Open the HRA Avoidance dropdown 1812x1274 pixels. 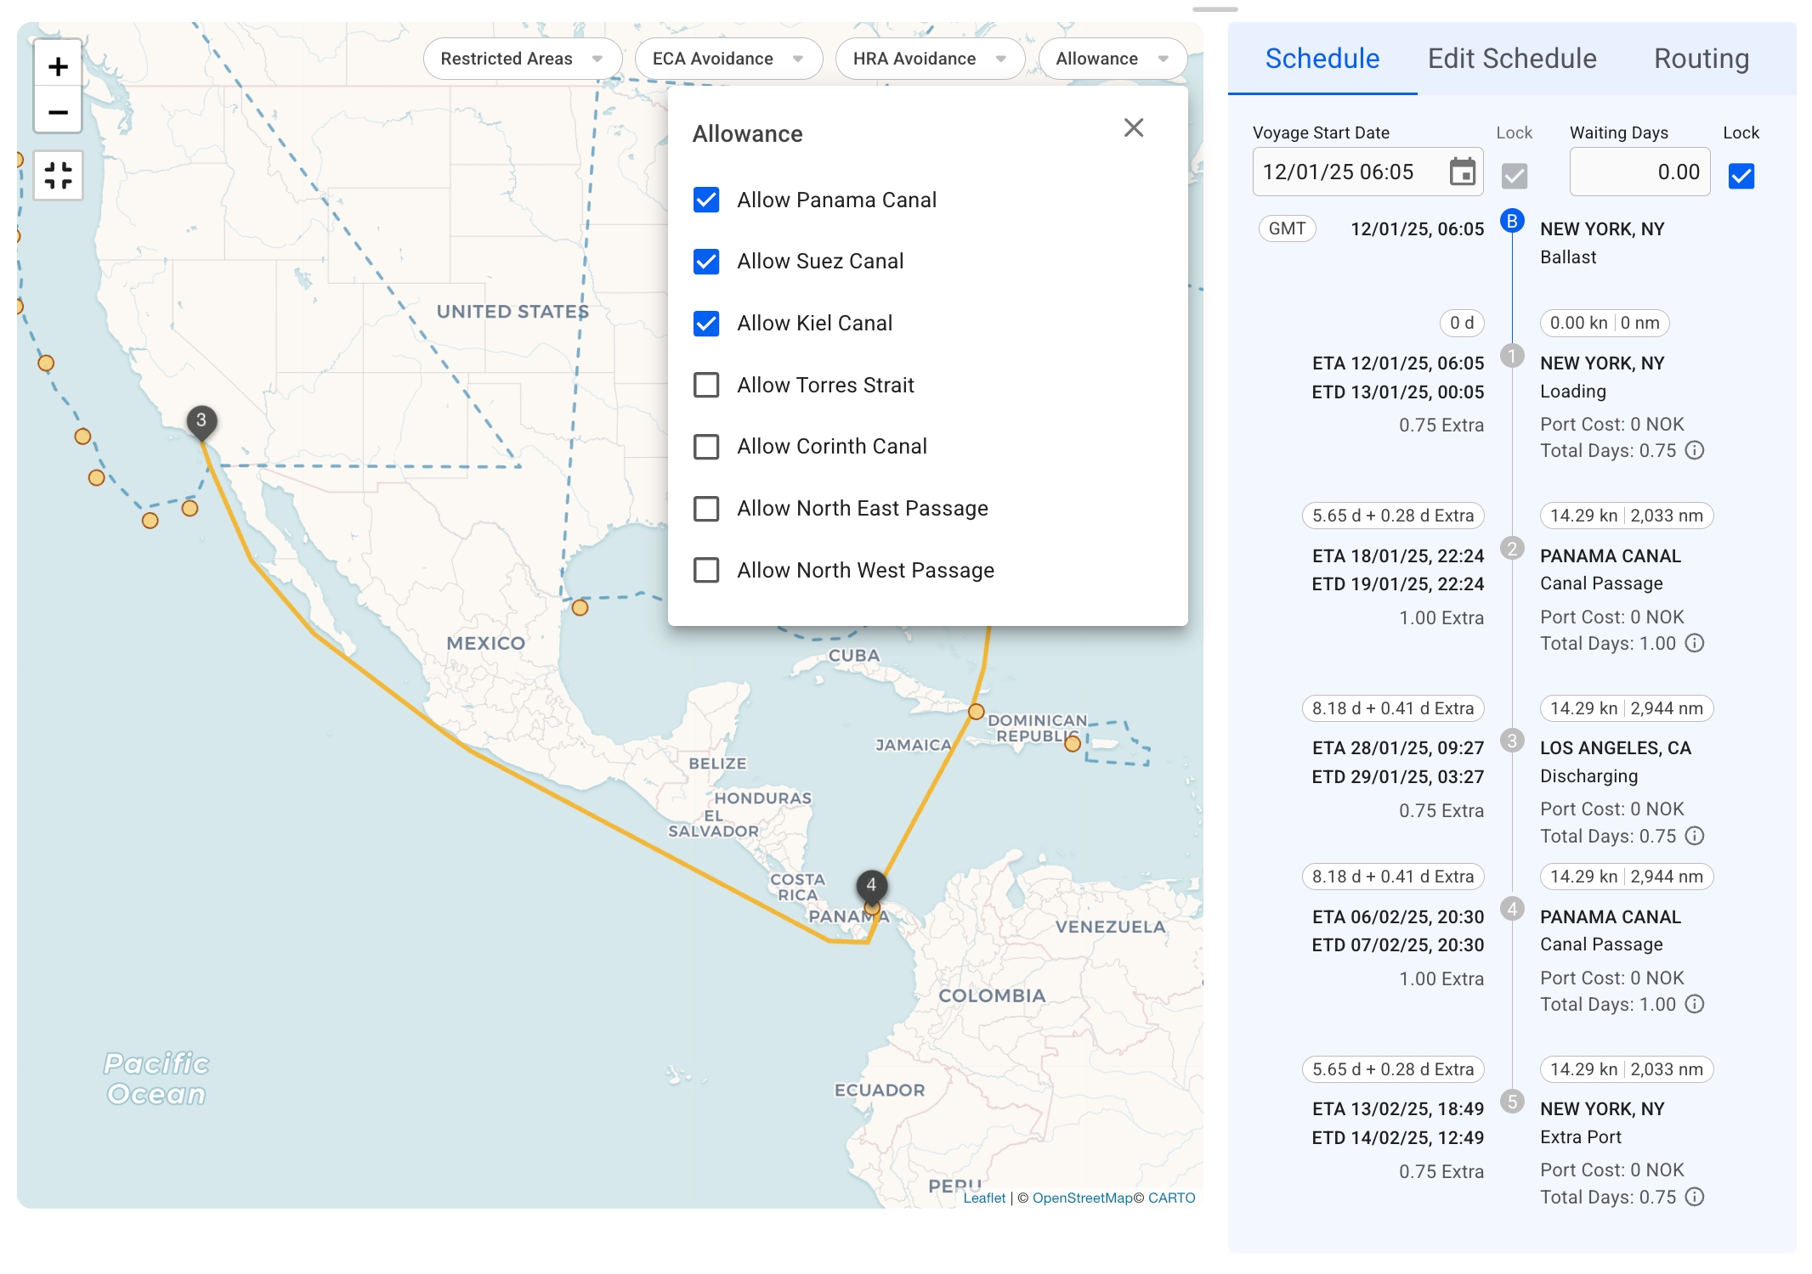click(929, 59)
